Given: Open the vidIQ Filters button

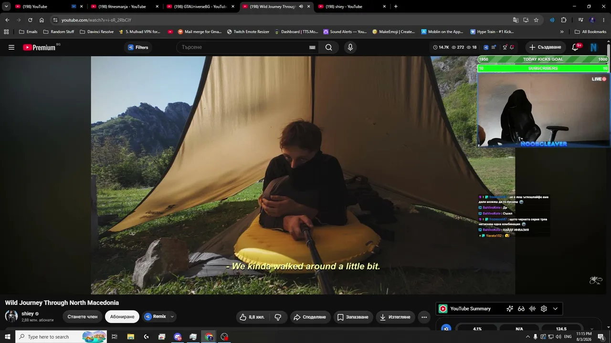Looking at the screenshot, I should [x=138, y=47].
